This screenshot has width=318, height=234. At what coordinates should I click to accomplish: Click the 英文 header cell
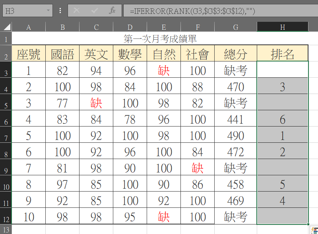[x=96, y=54]
